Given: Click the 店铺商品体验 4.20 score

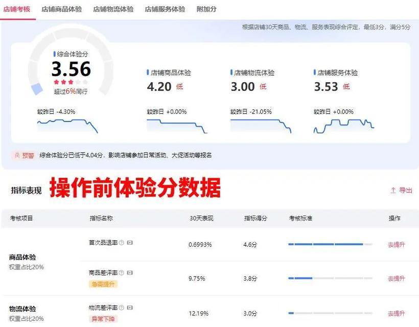Looking at the screenshot, I should point(159,87).
